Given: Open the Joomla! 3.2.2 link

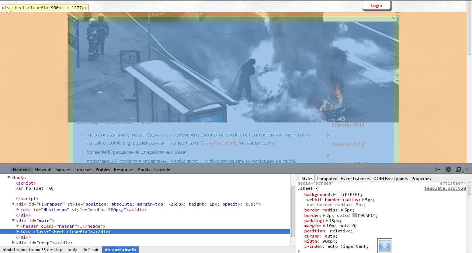Looking at the screenshot, I should [x=348, y=145].
